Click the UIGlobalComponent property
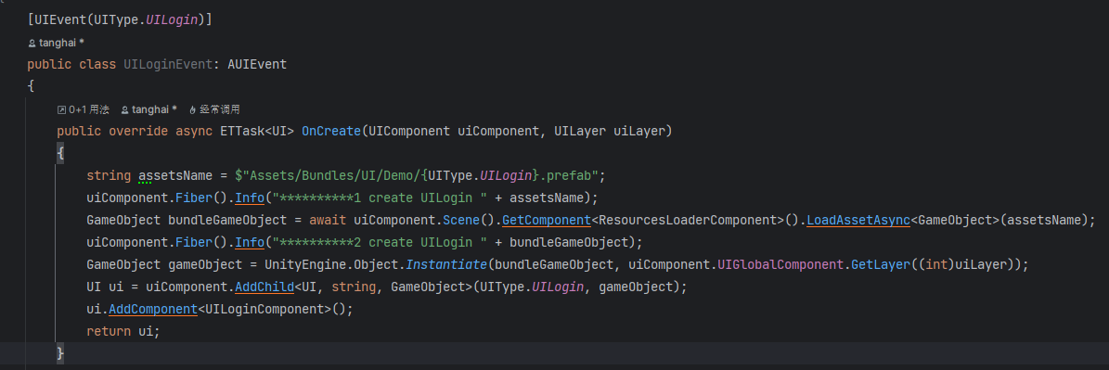 (x=780, y=265)
